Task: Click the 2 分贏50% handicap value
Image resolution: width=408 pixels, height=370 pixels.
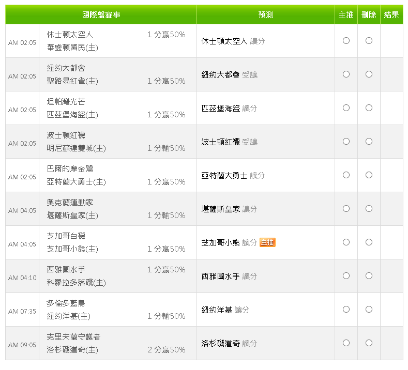Action: [167, 350]
